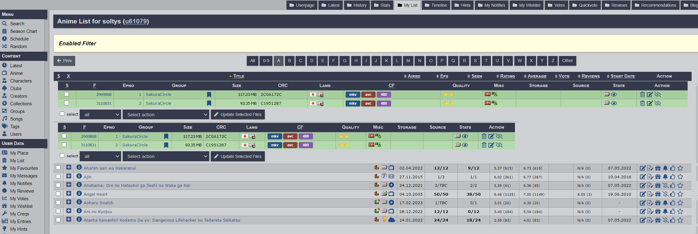698x234 pixels.
Task: Switch to the Timeline tab
Action: click(436, 5)
